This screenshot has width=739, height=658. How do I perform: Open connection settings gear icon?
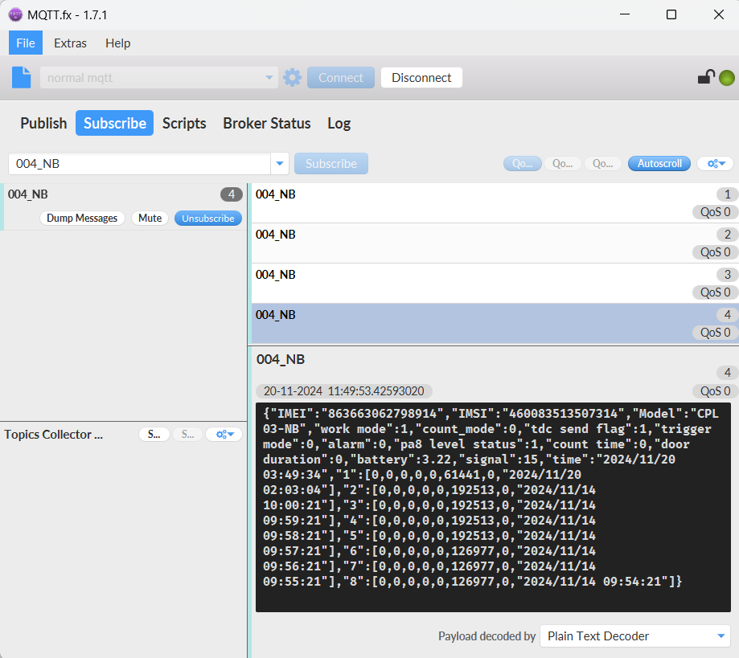[x=292, y=77]
